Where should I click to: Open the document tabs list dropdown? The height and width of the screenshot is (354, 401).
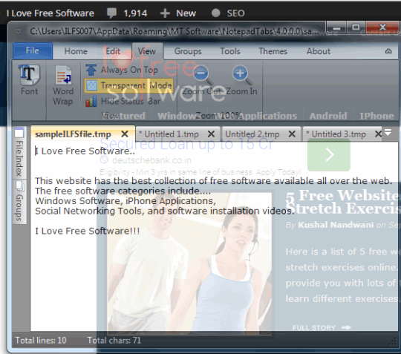tap(388, 133)
